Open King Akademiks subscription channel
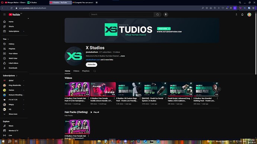Viewport: 257px width, 144px height. coord(15,85)
